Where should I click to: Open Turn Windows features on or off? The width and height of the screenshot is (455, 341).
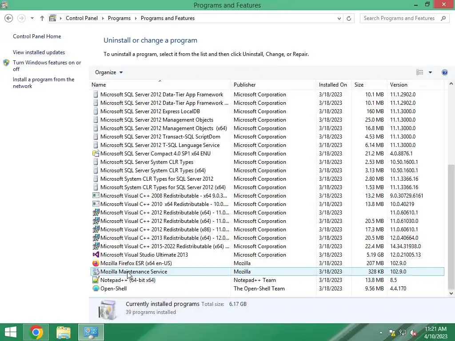point(47,66)
